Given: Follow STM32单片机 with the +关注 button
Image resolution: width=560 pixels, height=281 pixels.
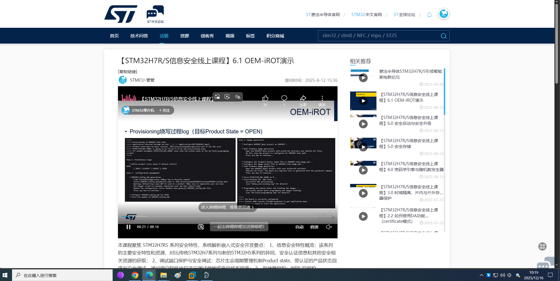Looking at the screenshot, I should [x=165, y=110].
